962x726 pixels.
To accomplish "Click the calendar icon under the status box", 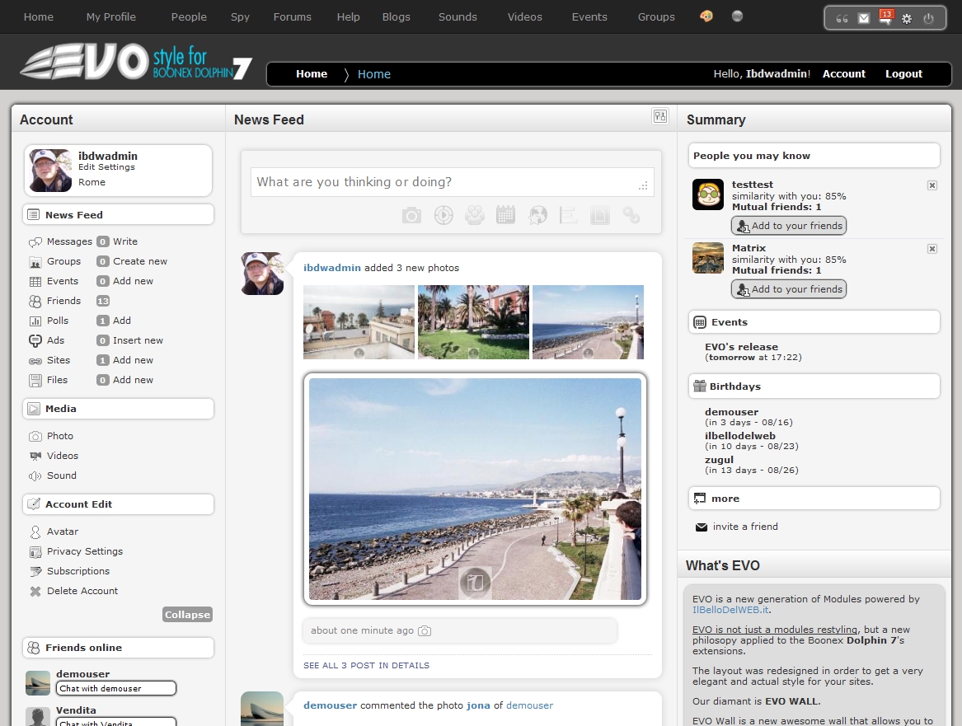I will click(505, 216).
